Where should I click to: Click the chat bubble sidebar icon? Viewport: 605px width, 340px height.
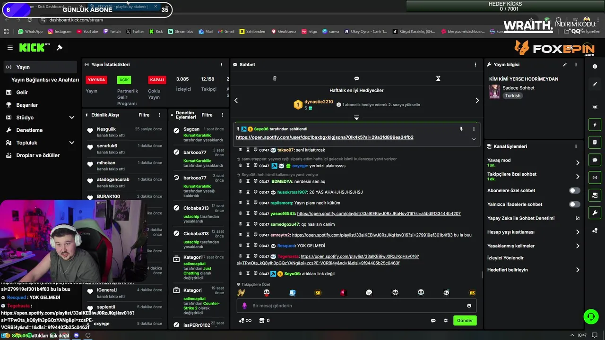click(x=595, y=160)
